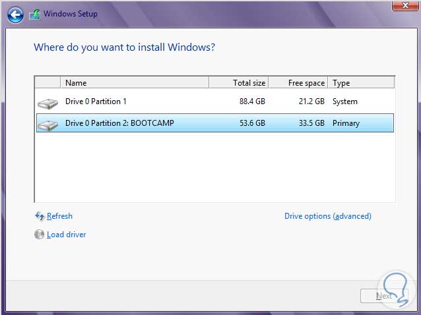The width and height of the screenshot is (421, 315).
Task: Select Drive 0 Partition 1 row
Action: [x=215, y=101]
